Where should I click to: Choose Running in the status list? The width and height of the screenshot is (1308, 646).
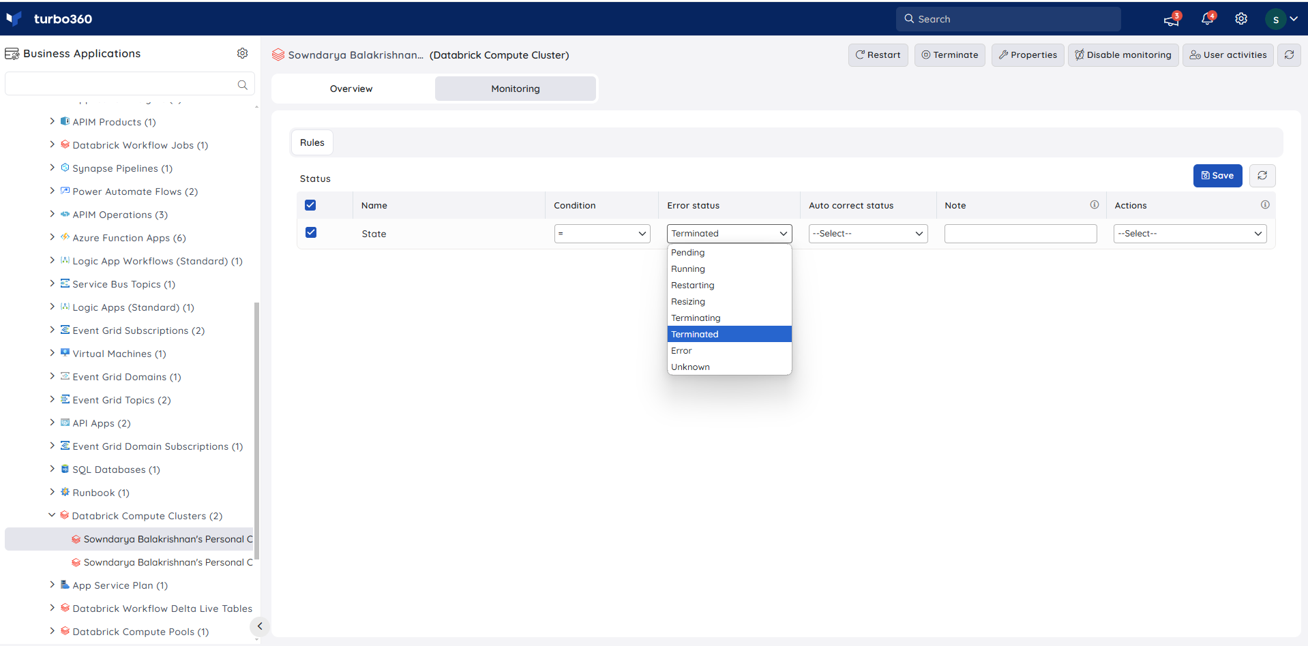(x=729, y=268)
